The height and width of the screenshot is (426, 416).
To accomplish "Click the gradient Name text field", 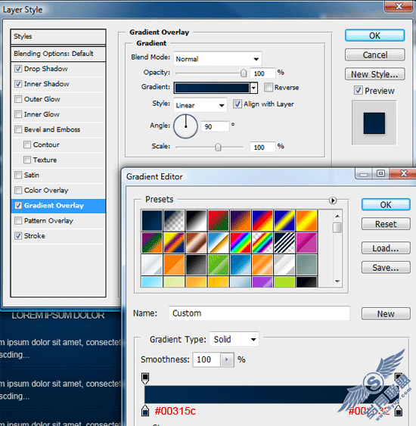I will point(259,313).
